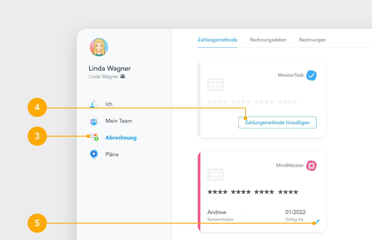
Task: Click cardholder name Andrew
Action: [217, 212]
